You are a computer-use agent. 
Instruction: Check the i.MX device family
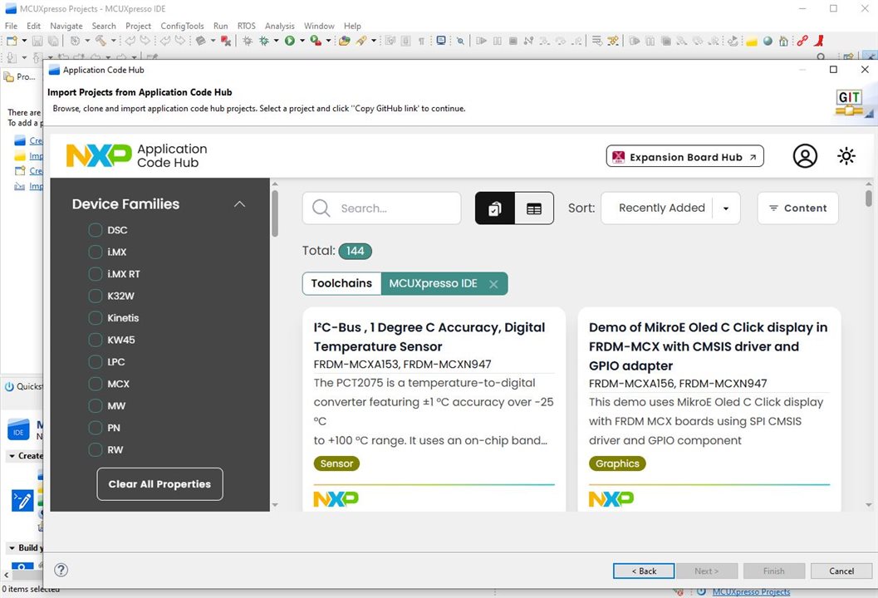[x=96, y=252]
